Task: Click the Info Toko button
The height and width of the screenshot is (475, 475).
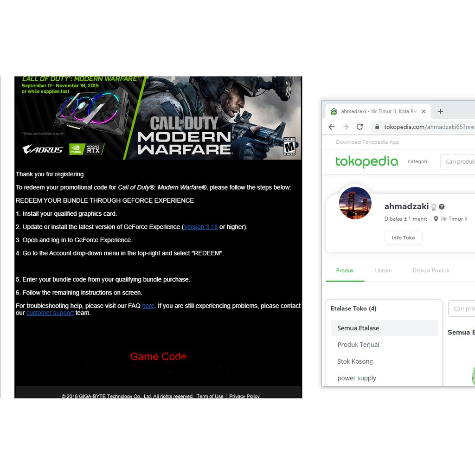Action: [403, 238]
